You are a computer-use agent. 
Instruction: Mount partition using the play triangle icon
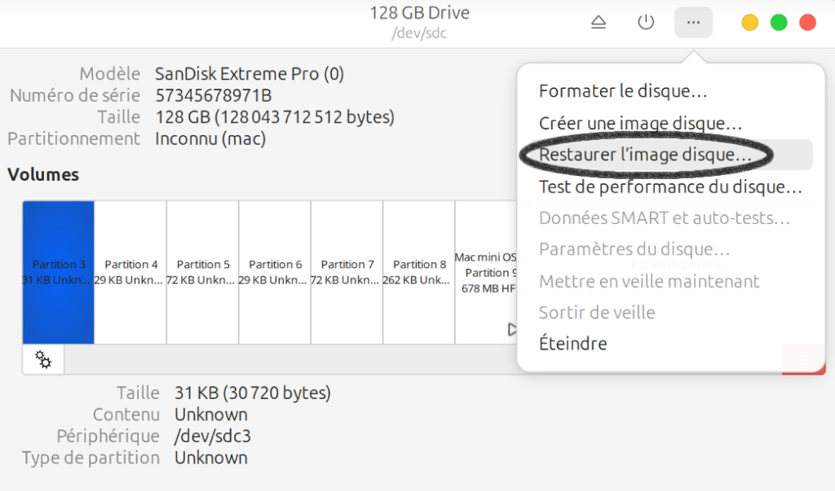click(512, 330)
